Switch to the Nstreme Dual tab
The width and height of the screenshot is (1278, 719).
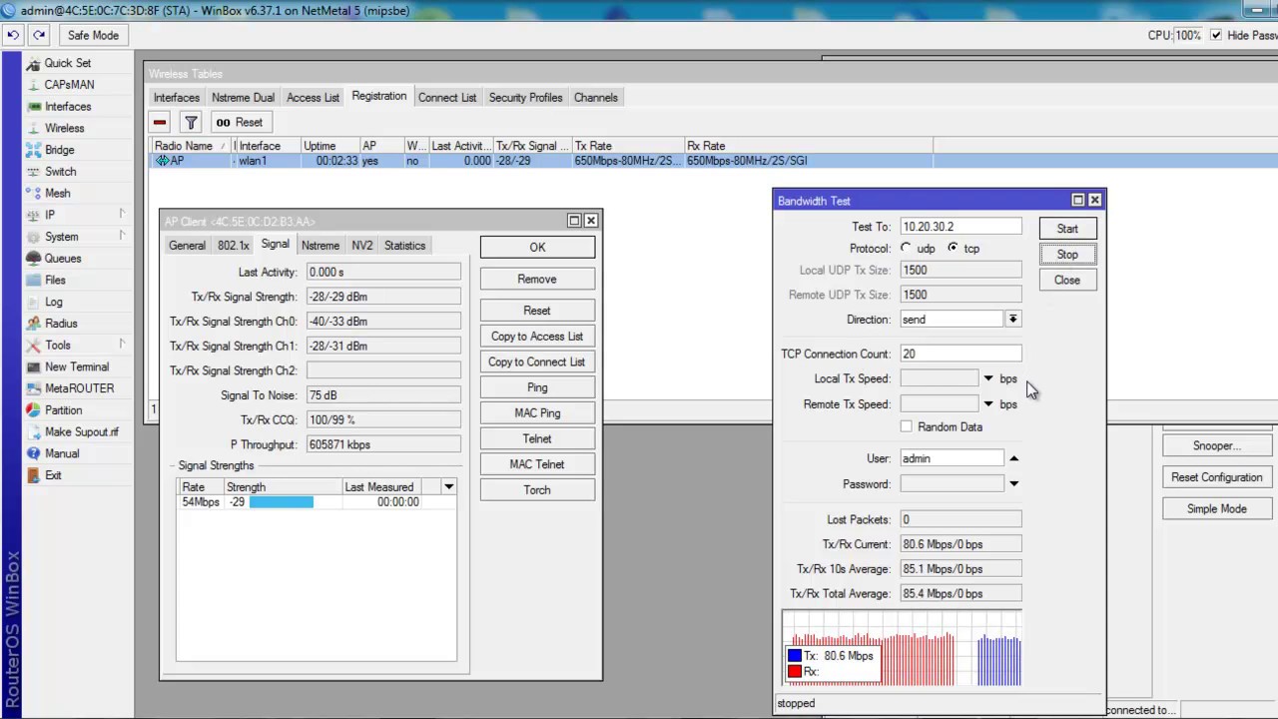pos(243,98)
